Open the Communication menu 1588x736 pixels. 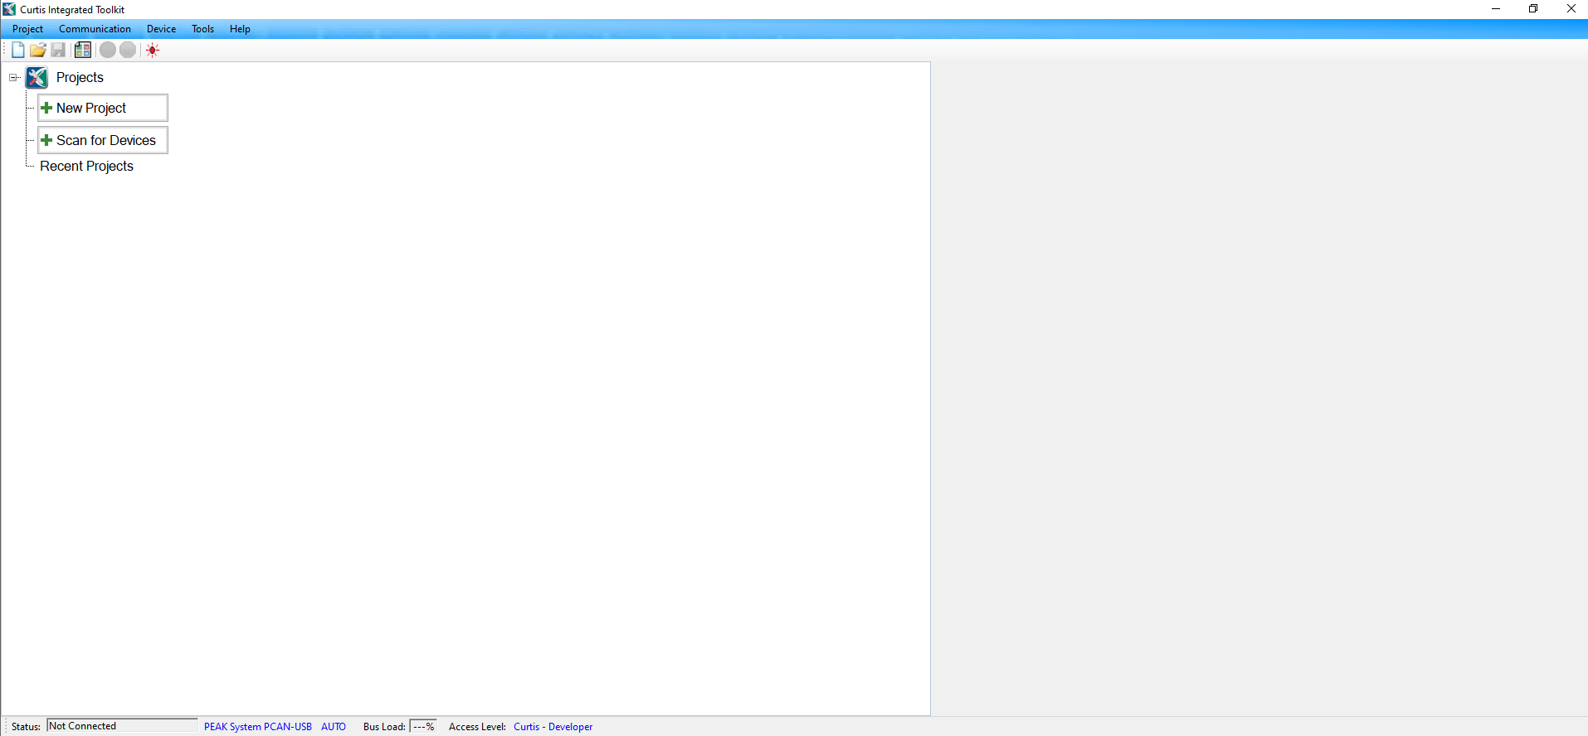(x=95, y=29)
